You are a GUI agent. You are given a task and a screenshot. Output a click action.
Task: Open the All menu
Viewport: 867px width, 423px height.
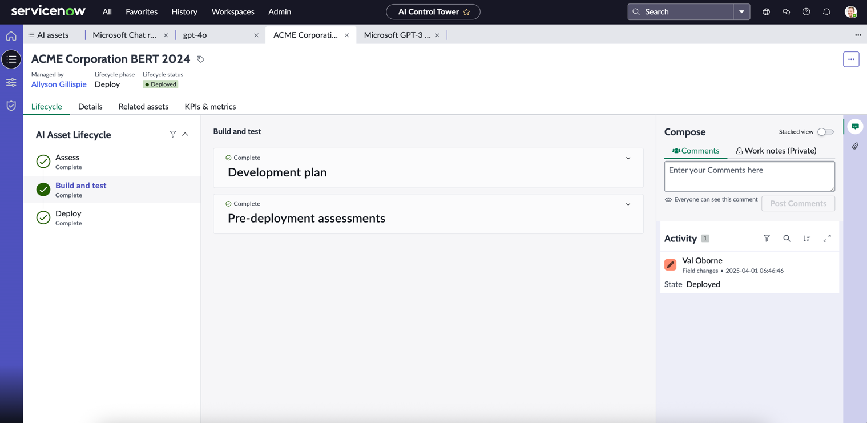click(107, 11)
